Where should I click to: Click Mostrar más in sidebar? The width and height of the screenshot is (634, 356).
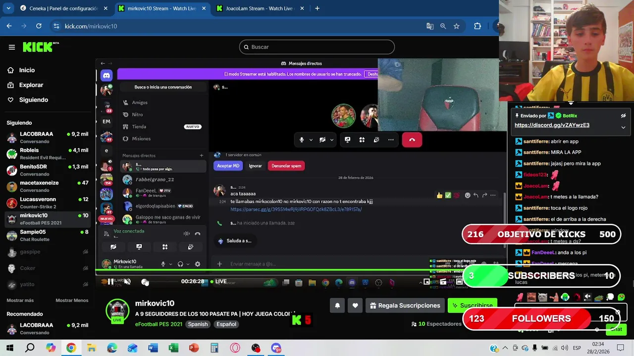point(20,300)
